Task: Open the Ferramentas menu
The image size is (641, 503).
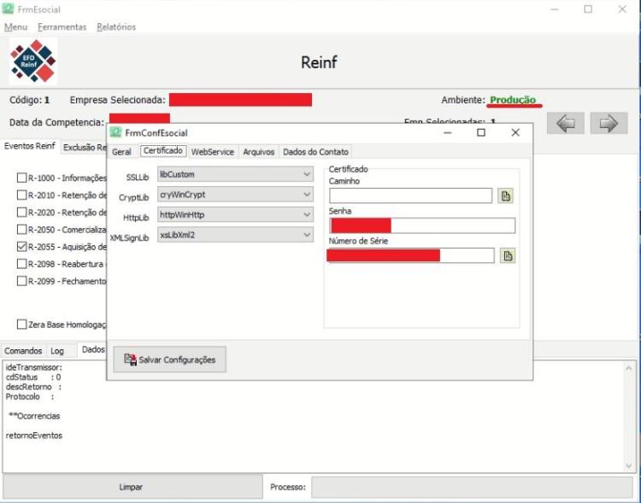Action: [62, 27]
